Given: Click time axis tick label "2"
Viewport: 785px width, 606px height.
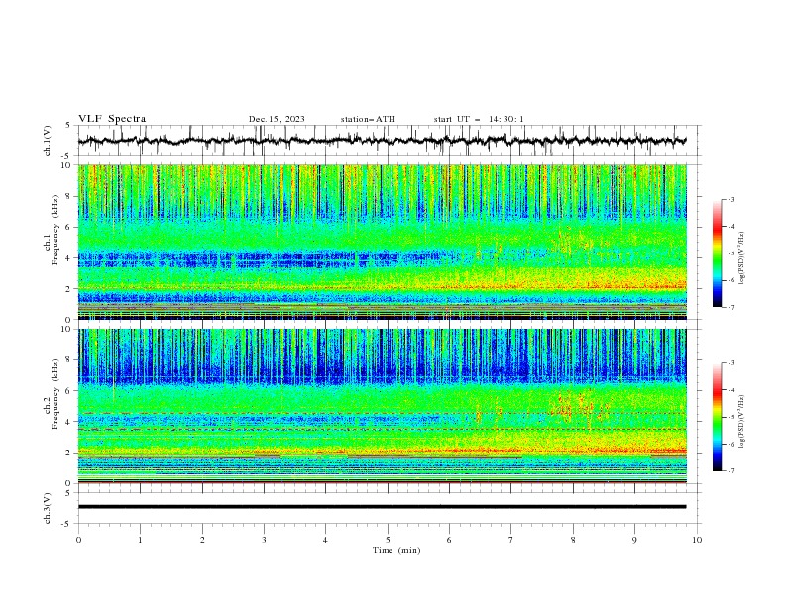Looking at the screenshot, I should click(202, 540).
